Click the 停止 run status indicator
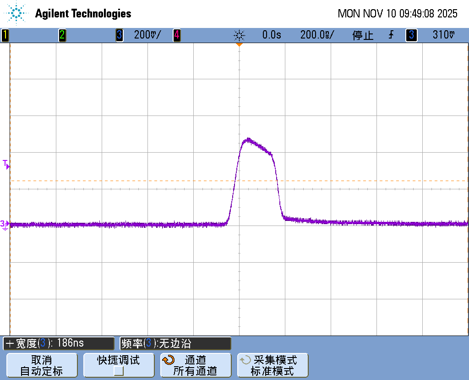Screen dimensions: 469x380 (x=363, y=35)
